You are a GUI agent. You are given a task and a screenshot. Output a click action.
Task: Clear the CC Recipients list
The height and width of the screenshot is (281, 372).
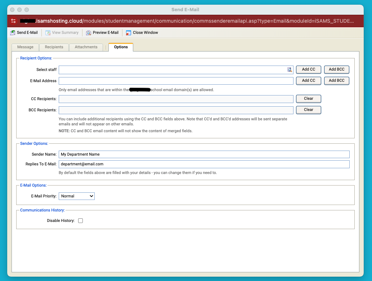coord(308,99)
